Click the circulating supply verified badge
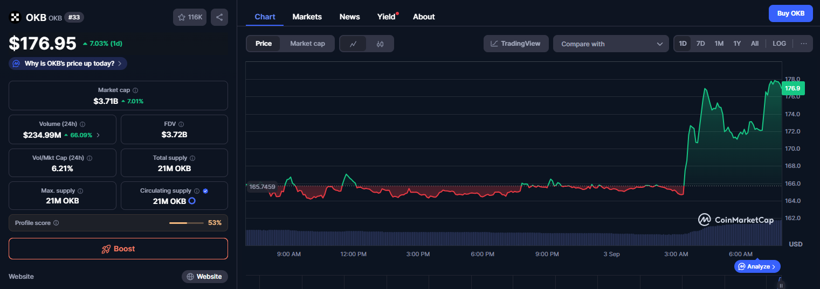The height and width of the screenshot is (289, 820). (x=205, y=191)
